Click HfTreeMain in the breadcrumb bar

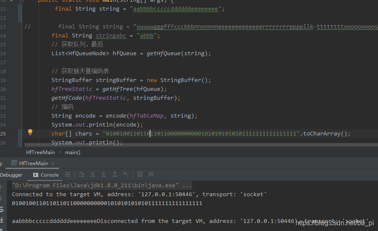[40, 152]
